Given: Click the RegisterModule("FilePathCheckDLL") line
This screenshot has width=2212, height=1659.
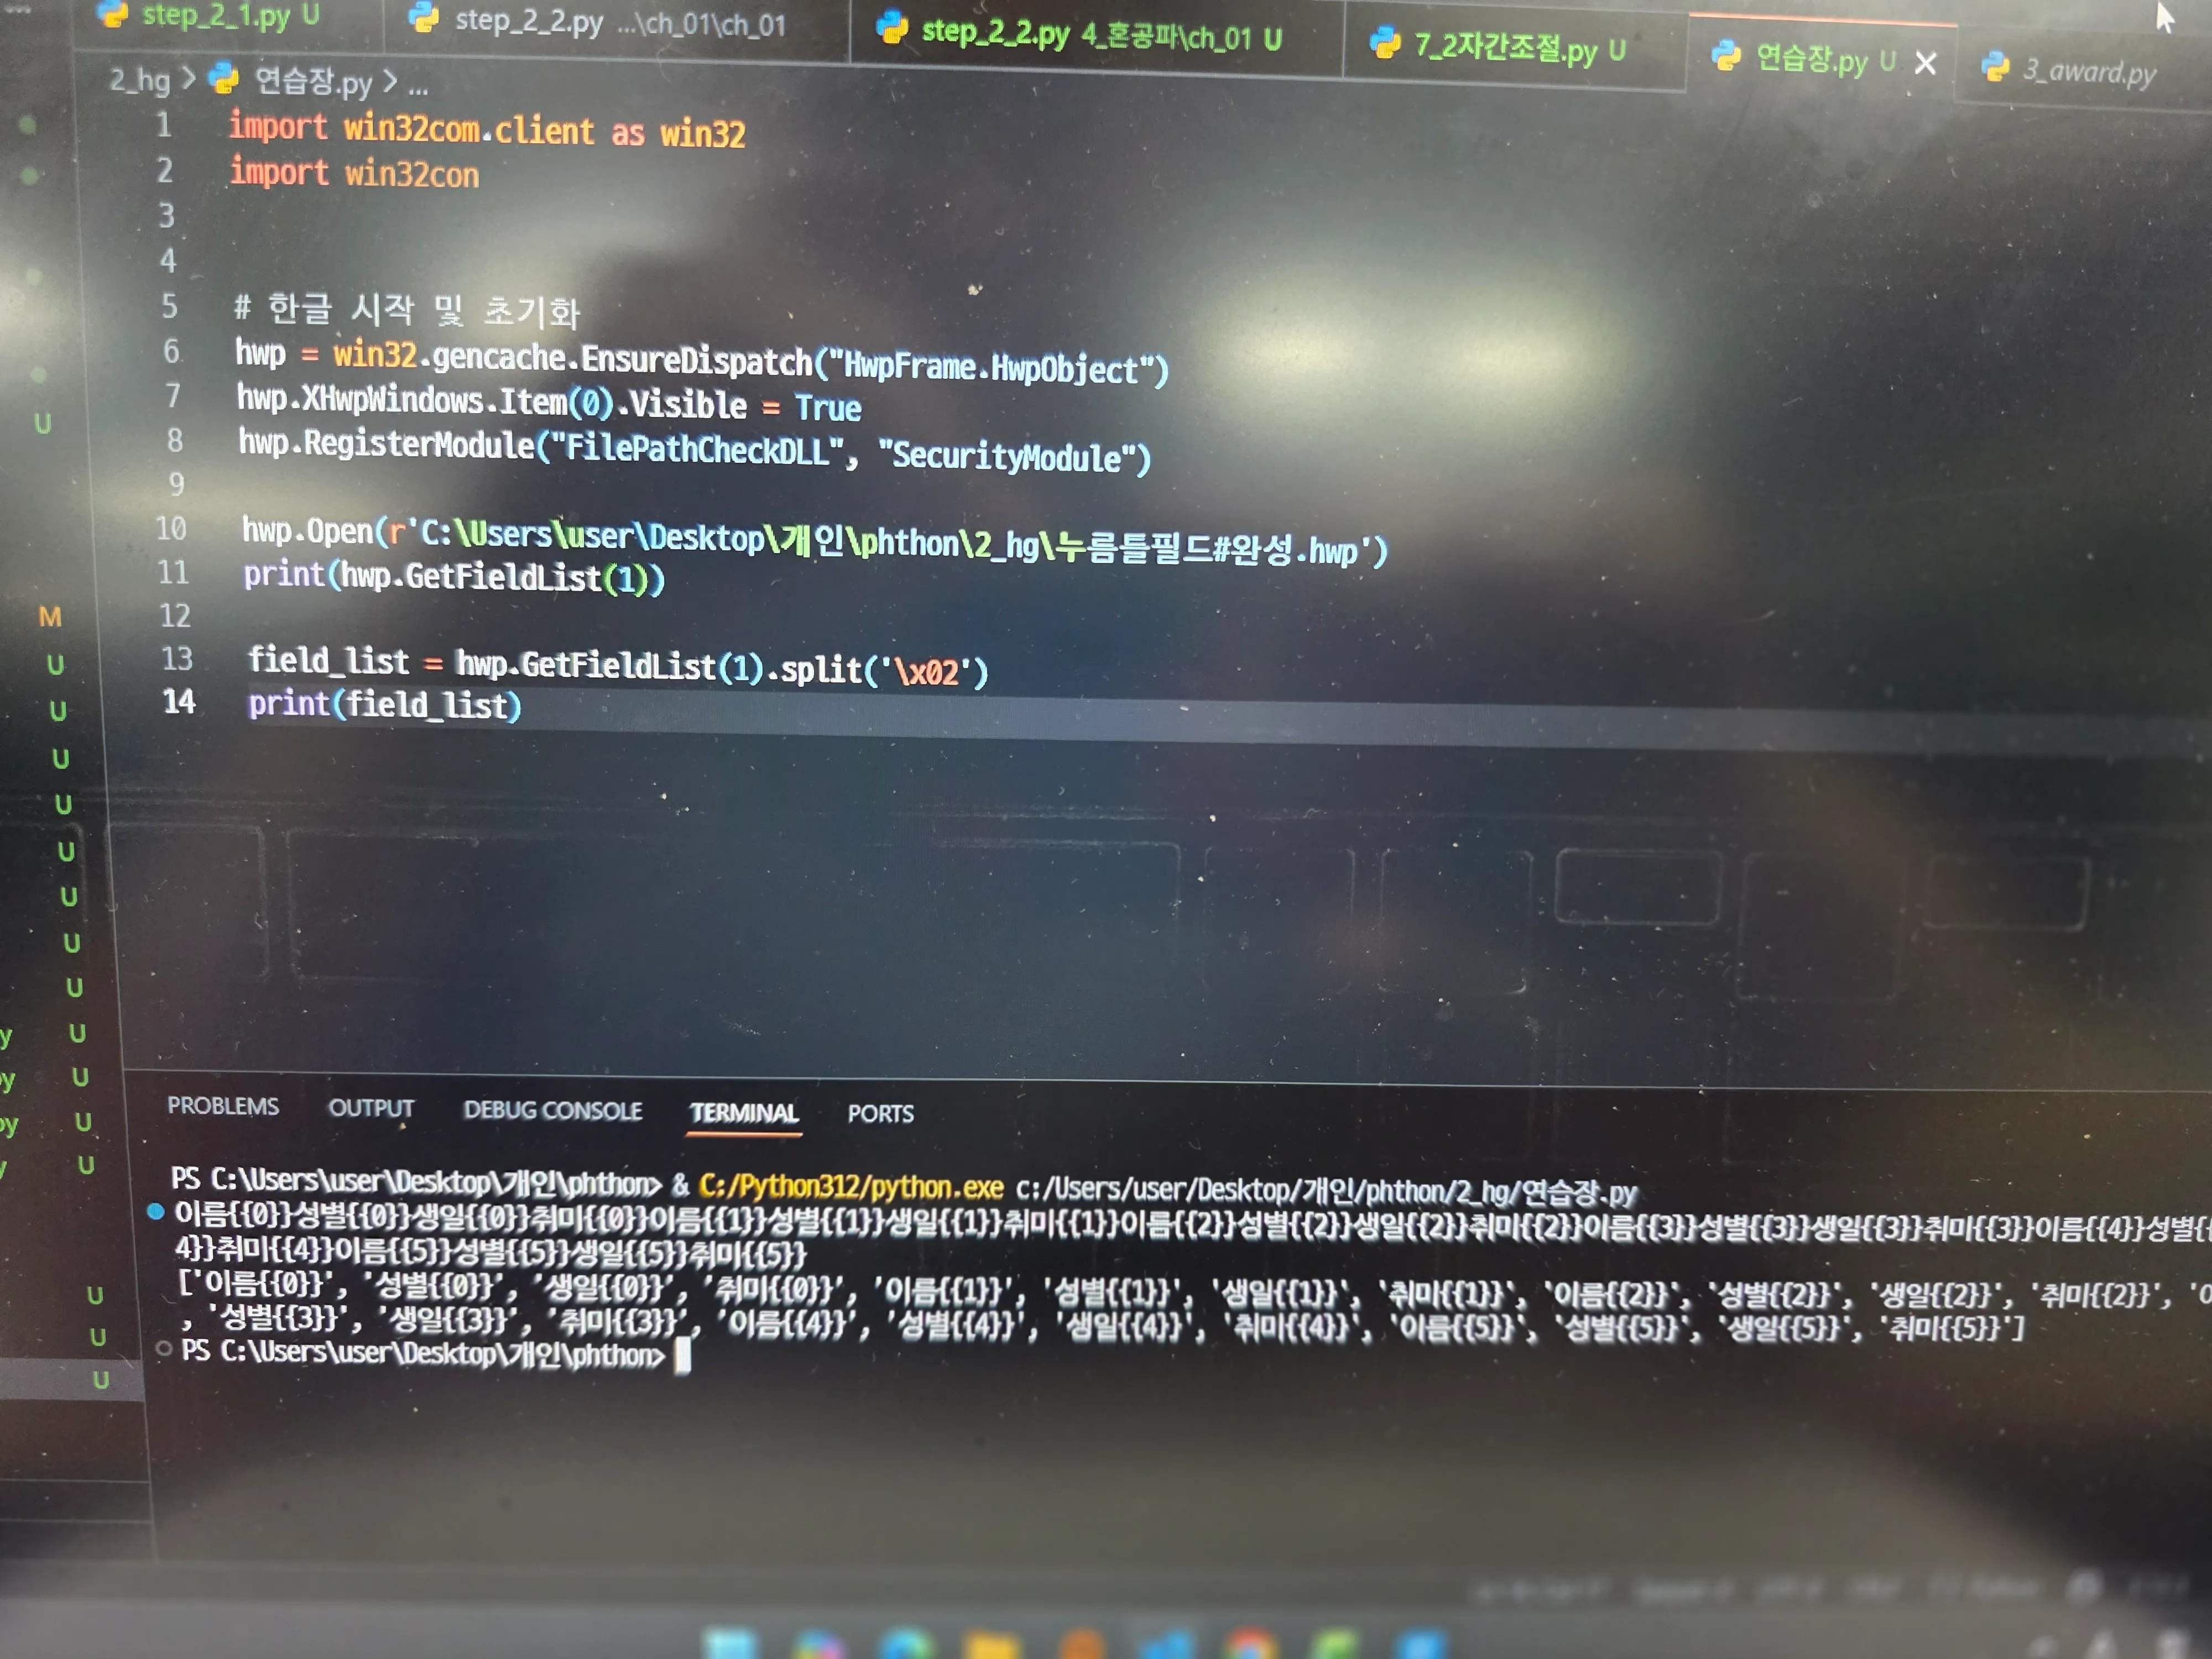Looking at the screenshot, I should [695, 451].
